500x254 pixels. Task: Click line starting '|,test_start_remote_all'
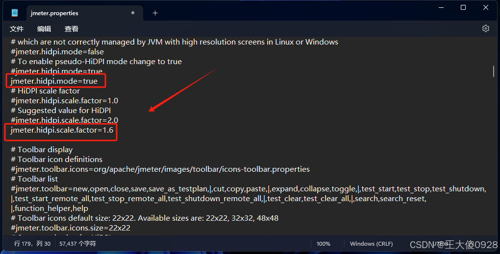[x=219, y=199]
